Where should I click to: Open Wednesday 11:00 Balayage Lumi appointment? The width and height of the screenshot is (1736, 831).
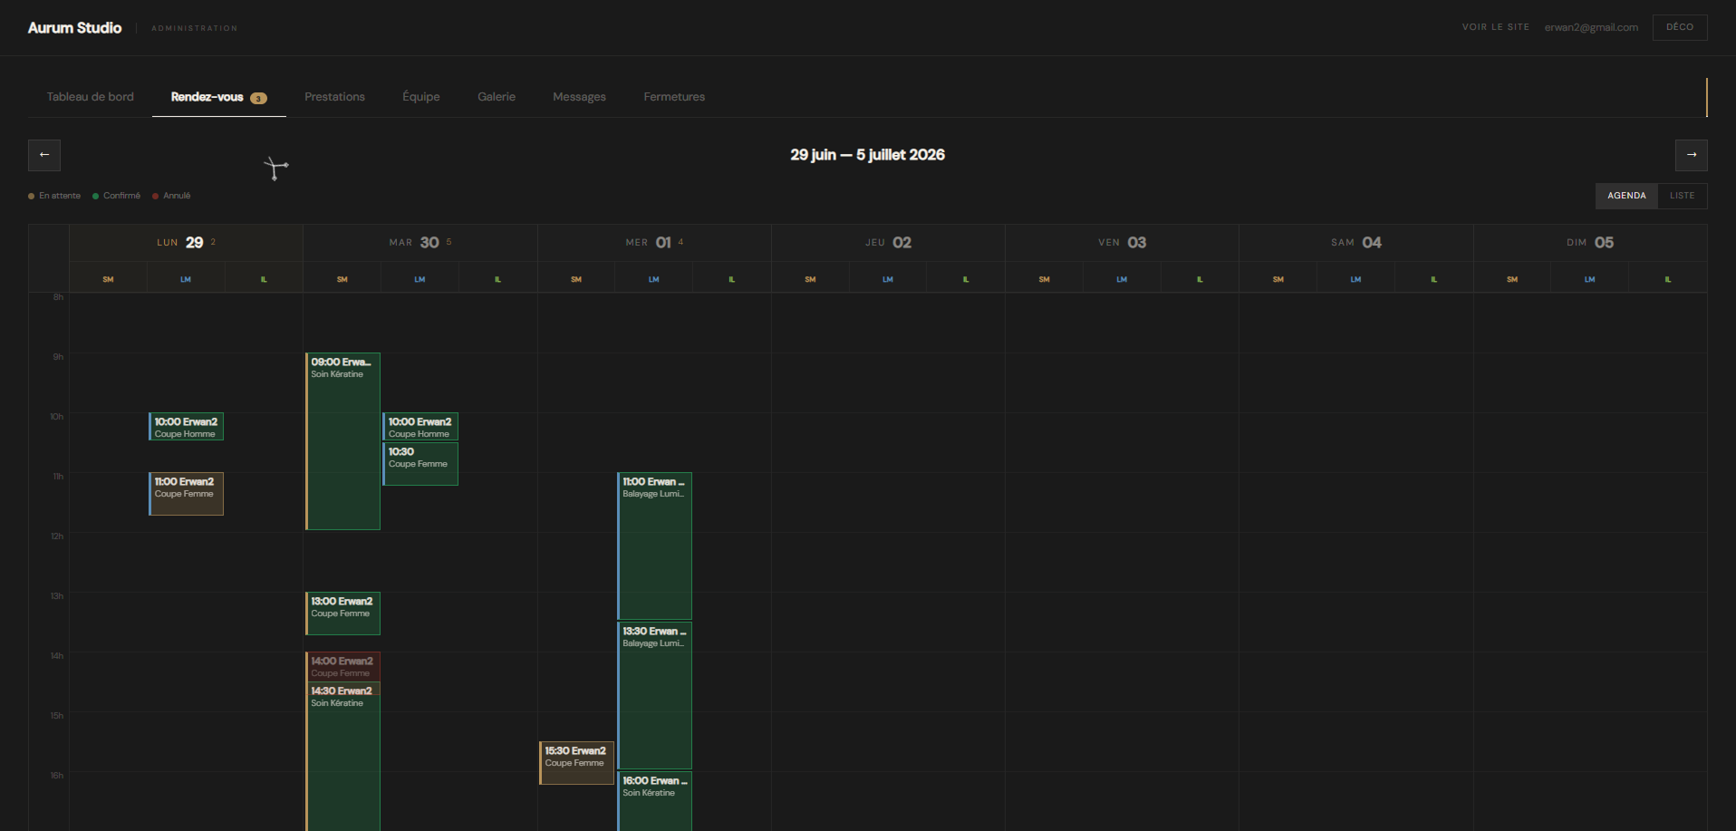click(654, 546)
